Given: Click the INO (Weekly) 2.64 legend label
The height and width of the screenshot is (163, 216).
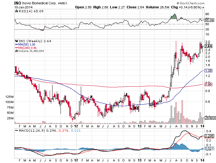Looking at the screenshot, I should [35, 41].
